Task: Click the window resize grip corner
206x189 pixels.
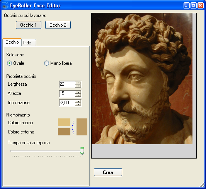Action: point(202,185)
